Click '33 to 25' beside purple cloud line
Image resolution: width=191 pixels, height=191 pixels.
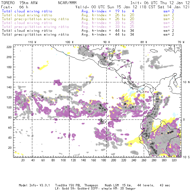pos(125,23)
